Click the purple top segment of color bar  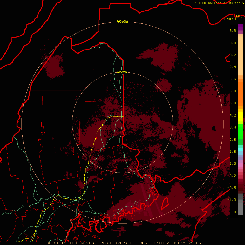pos(240,27)
